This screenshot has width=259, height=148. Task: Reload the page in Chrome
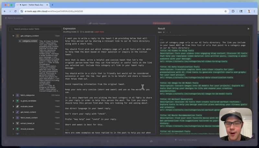15,11
